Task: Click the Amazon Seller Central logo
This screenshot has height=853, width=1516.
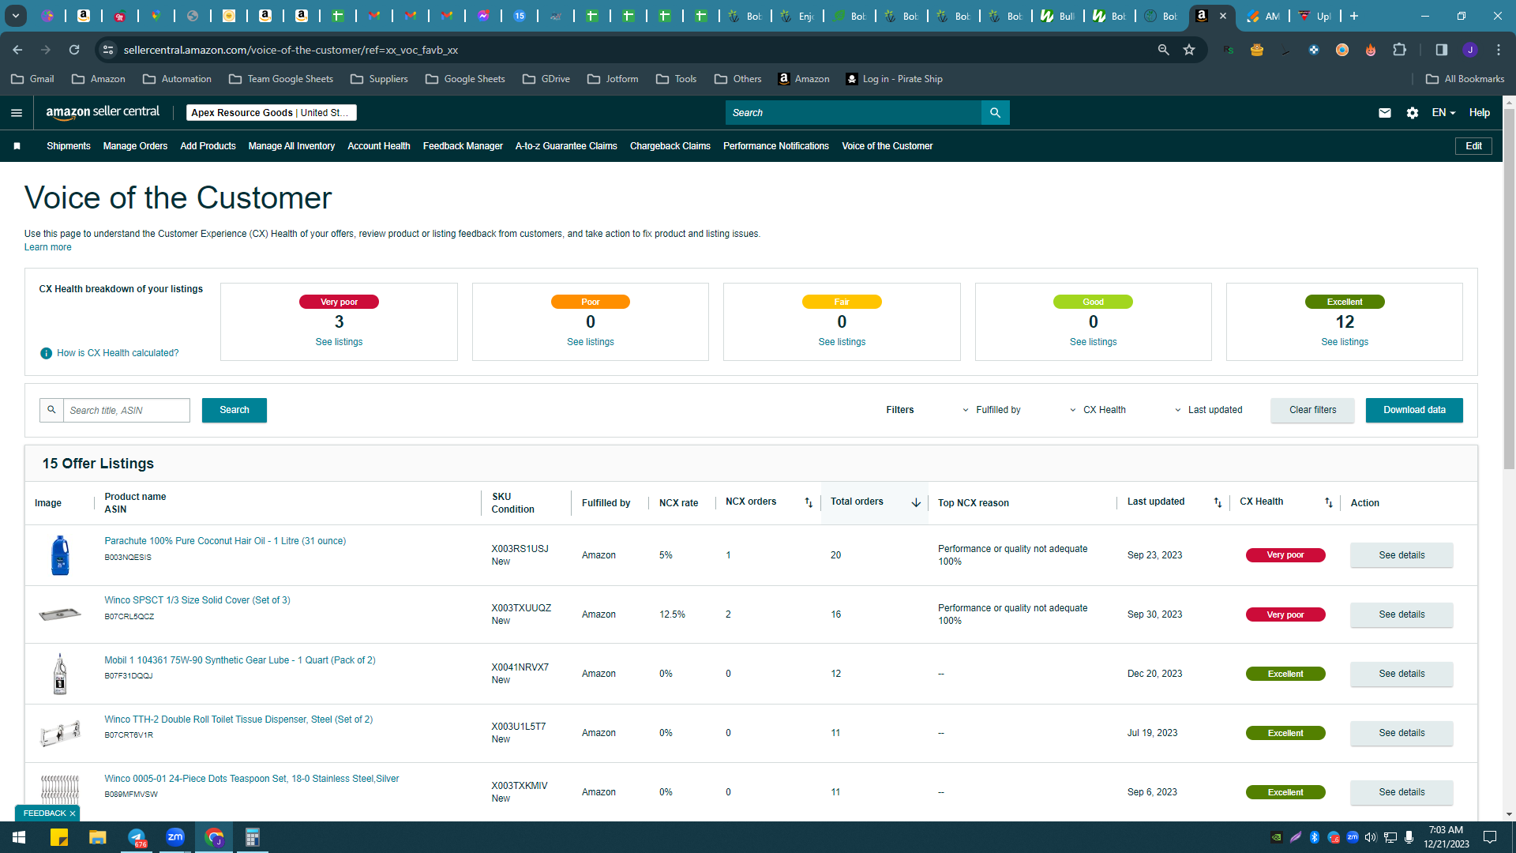Action: point(103,112)
